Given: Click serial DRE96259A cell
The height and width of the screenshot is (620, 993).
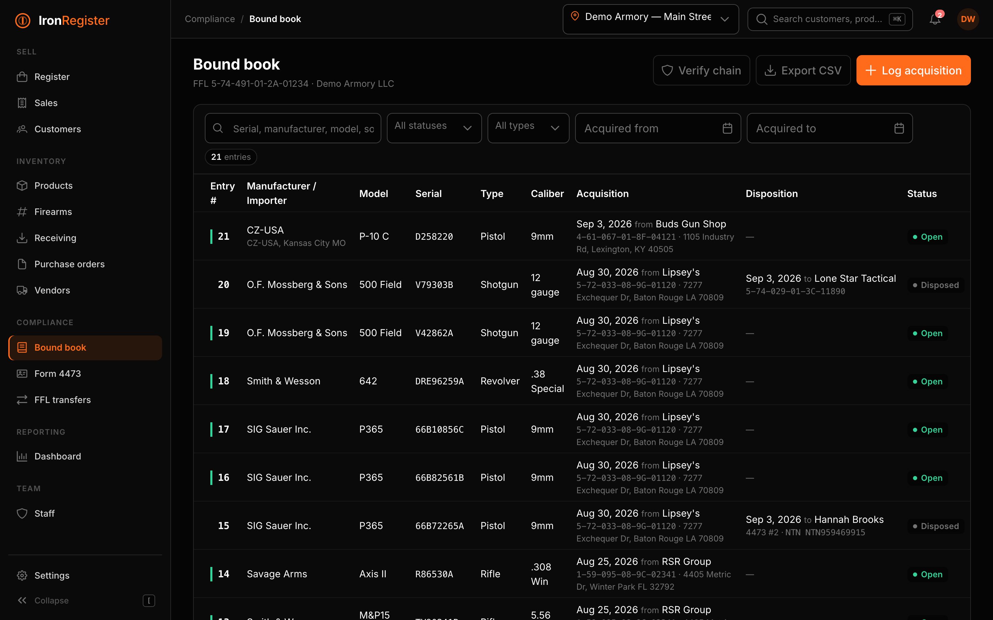Looking at the screenshot, I should (440, 381).
